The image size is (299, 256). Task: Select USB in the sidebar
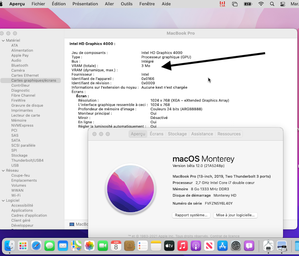[x=15, y=165]
